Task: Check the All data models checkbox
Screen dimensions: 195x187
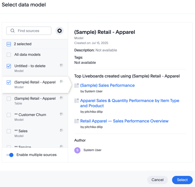Action: (9, 55)
